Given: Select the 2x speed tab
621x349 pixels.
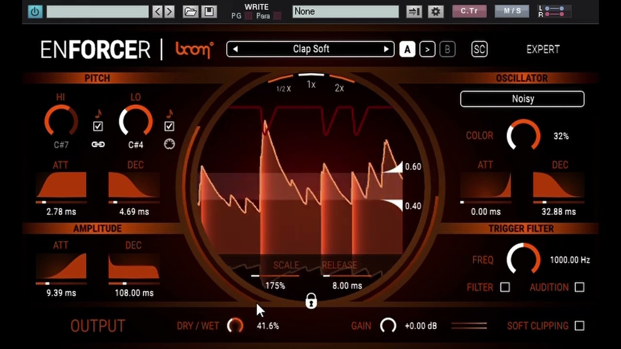Looking at the screenshot, I should coord(339,88).
